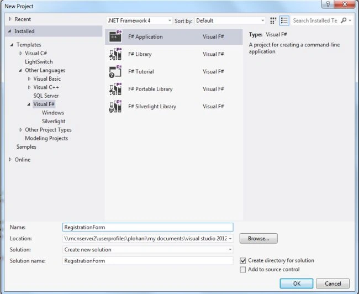Collapse the Templates tree node
359x294 pixels.
pos(12,45)
